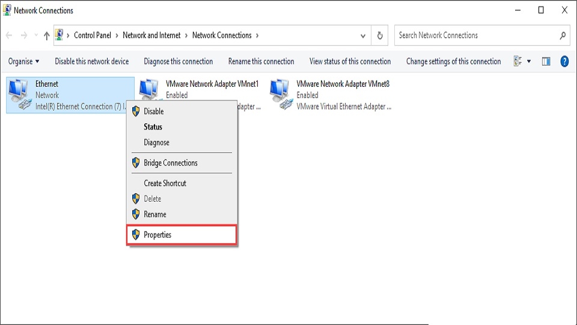Viewport: 577px width, 325px height.
Task: Click the search magnifier icon
Action: click(563, 36)
